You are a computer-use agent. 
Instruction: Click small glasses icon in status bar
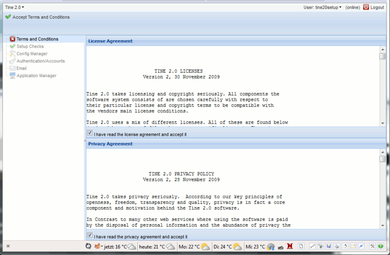(x=281, y=248)
